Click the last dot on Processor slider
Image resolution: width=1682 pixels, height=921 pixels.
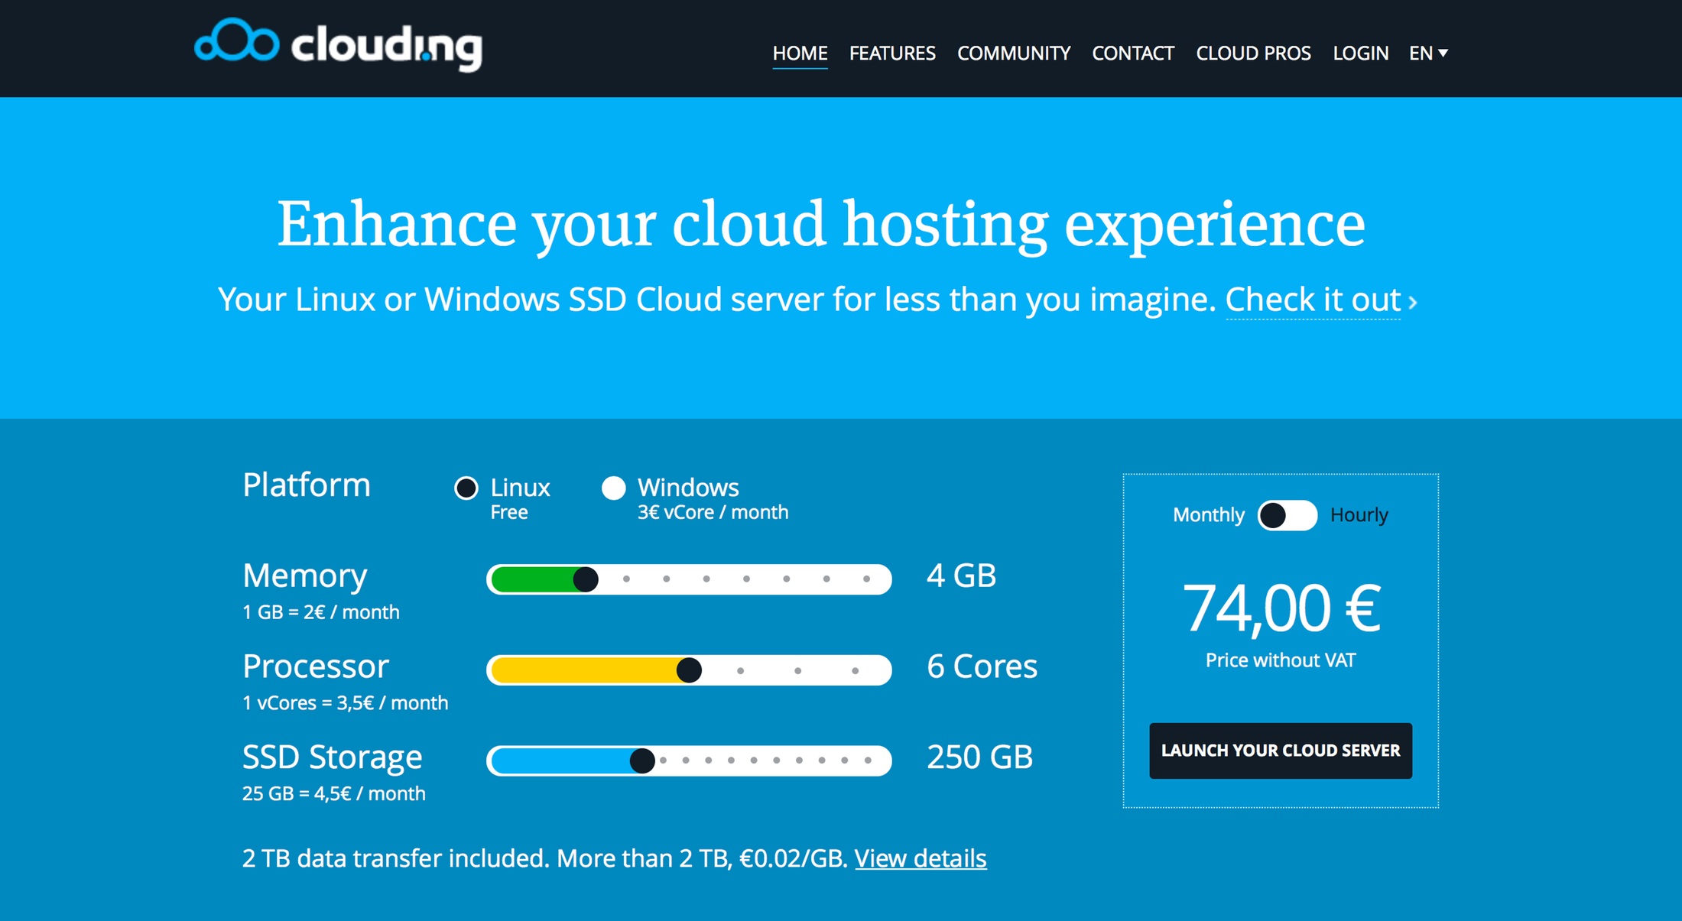coord(855,670)
